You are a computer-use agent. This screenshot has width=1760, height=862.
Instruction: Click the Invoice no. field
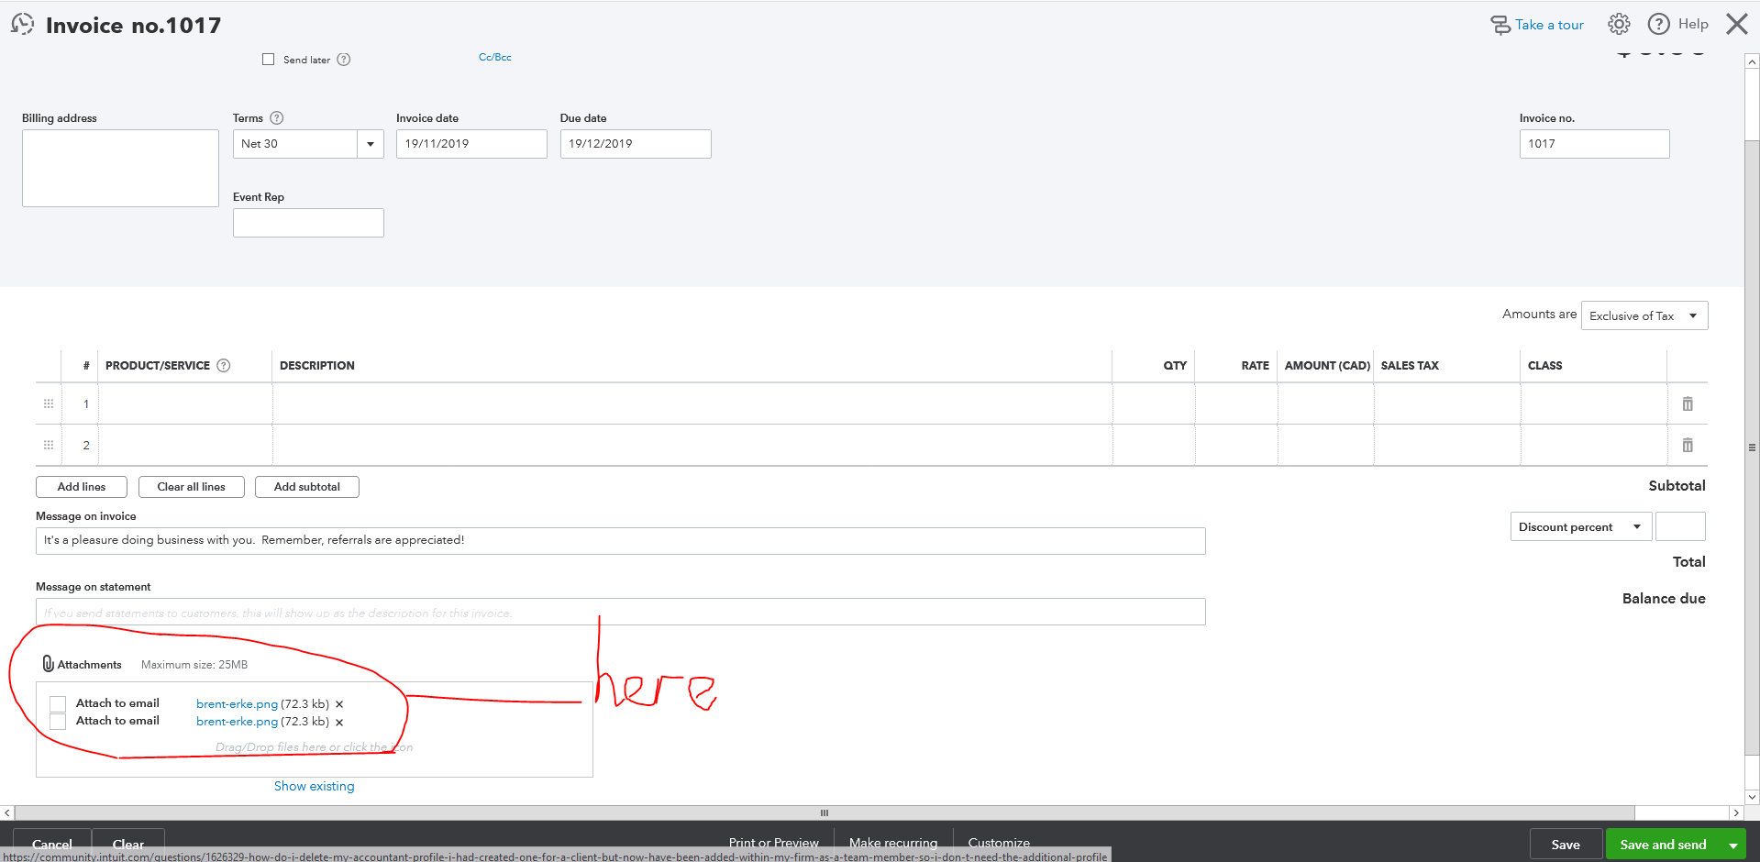[1594, 144]
